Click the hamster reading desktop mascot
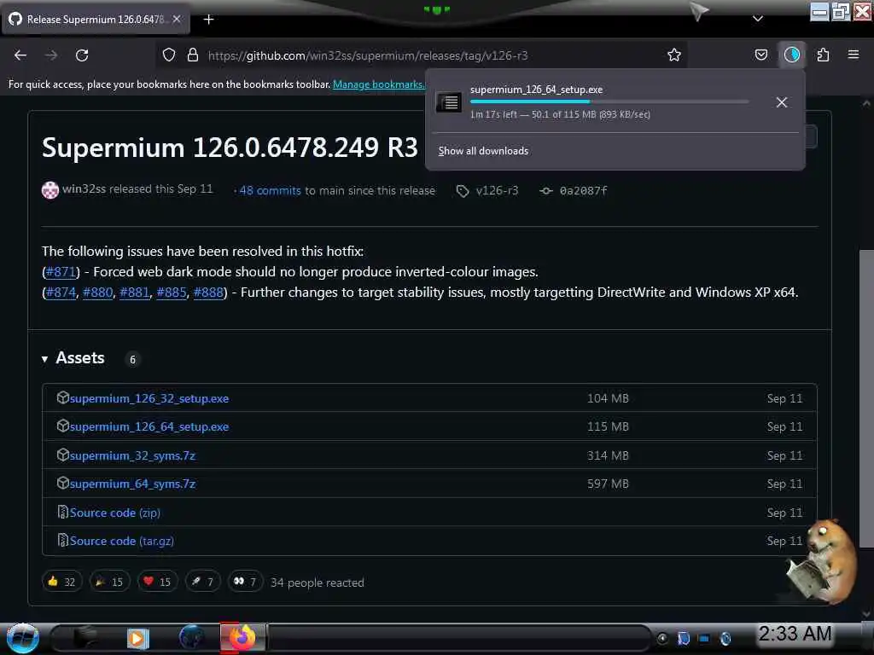This screenshot has height=655, width=874. pyautogui.click(x=822, y=561)
